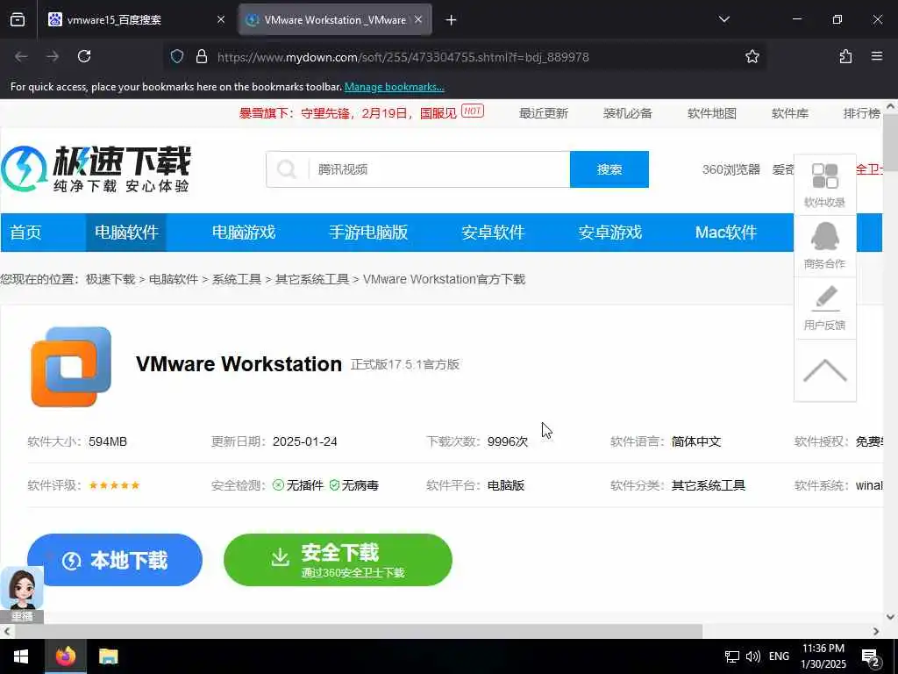Select the five-star software rating

[x=114, y=485]
